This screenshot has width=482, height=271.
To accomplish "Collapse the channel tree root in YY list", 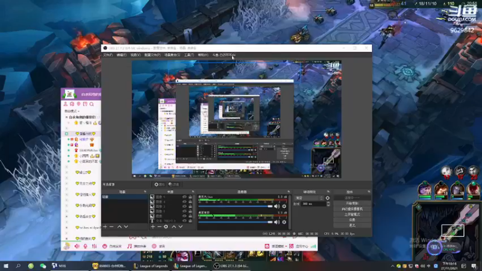I will pyautogui.click(x=66, y=117).
